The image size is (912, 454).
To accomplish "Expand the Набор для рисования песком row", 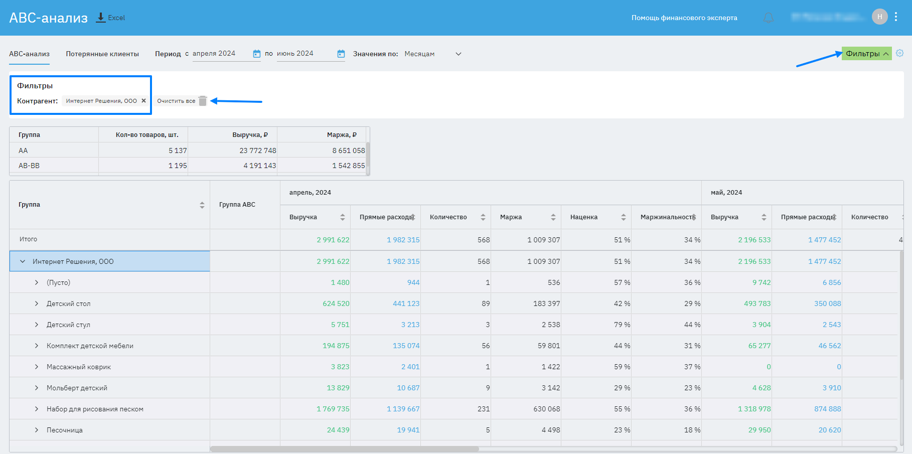I will coord(37,409).
